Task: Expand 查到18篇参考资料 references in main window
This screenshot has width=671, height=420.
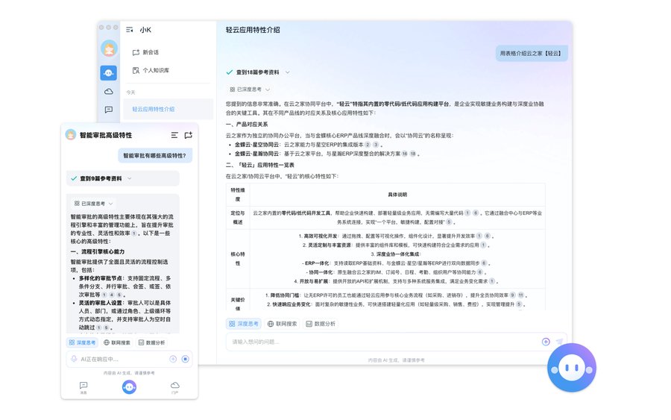Action: pos(258,72)
